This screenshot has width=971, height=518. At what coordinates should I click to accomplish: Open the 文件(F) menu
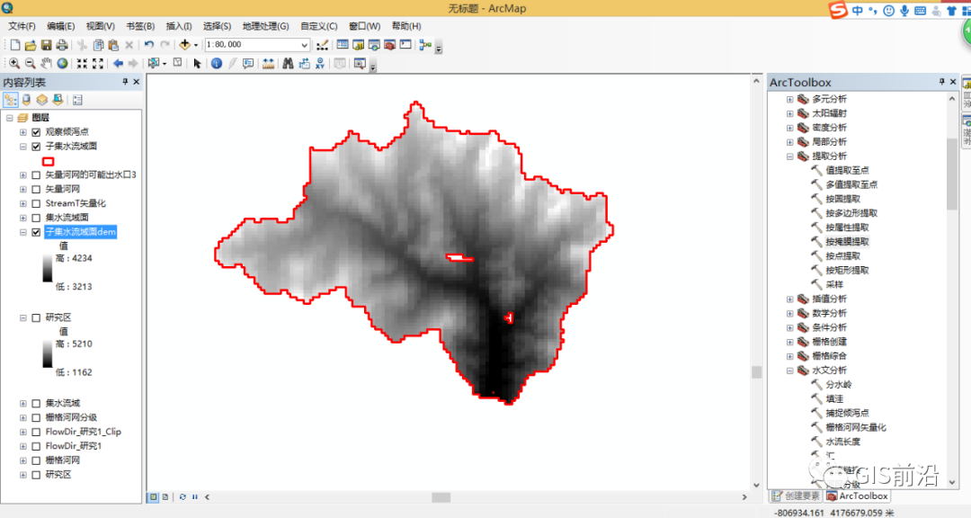click(22, 26)
